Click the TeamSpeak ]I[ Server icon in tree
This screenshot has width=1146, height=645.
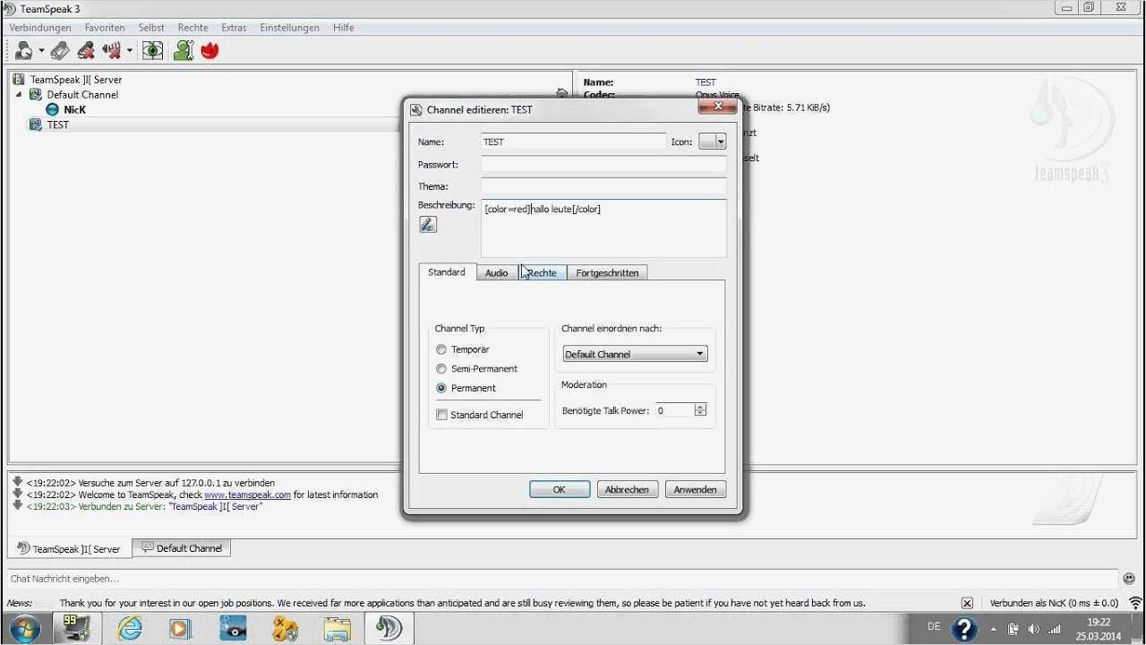pos(20,80)
